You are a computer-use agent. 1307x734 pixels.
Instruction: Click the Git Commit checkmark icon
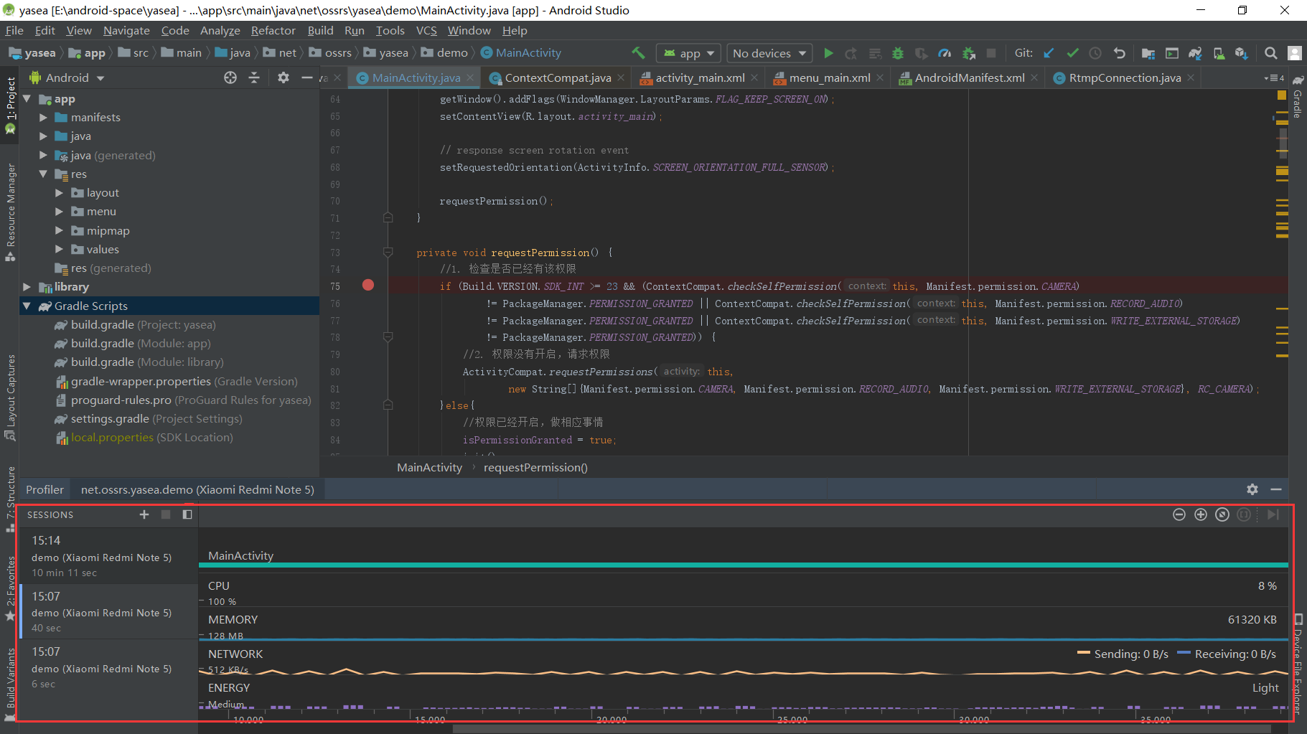coord(1072,53)
